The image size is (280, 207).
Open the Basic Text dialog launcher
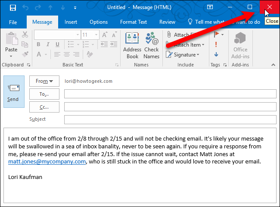tap(117, 65)
